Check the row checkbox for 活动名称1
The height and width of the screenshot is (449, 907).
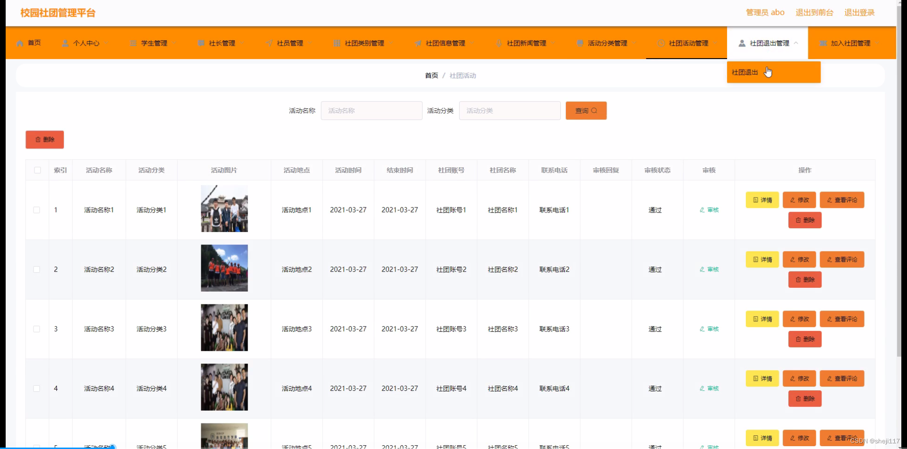(x=37, y=210)
